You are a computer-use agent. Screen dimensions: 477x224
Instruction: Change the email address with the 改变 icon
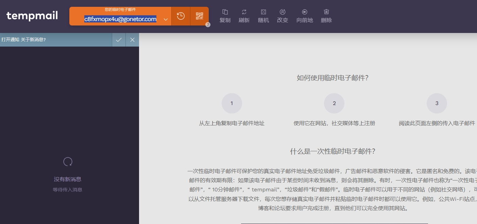click(283, 16)
